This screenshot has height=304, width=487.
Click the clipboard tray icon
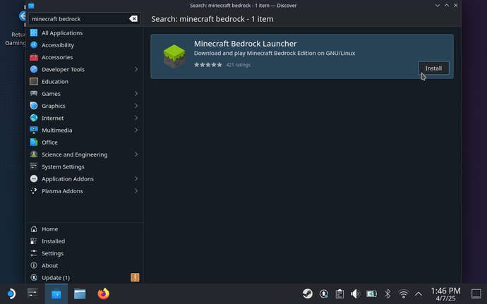coord(339,293)
